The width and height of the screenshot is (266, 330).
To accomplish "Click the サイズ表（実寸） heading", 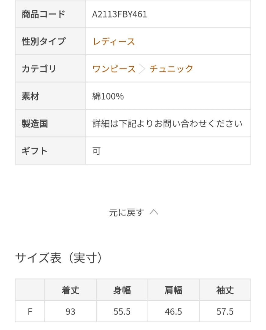I will point(59,258).
